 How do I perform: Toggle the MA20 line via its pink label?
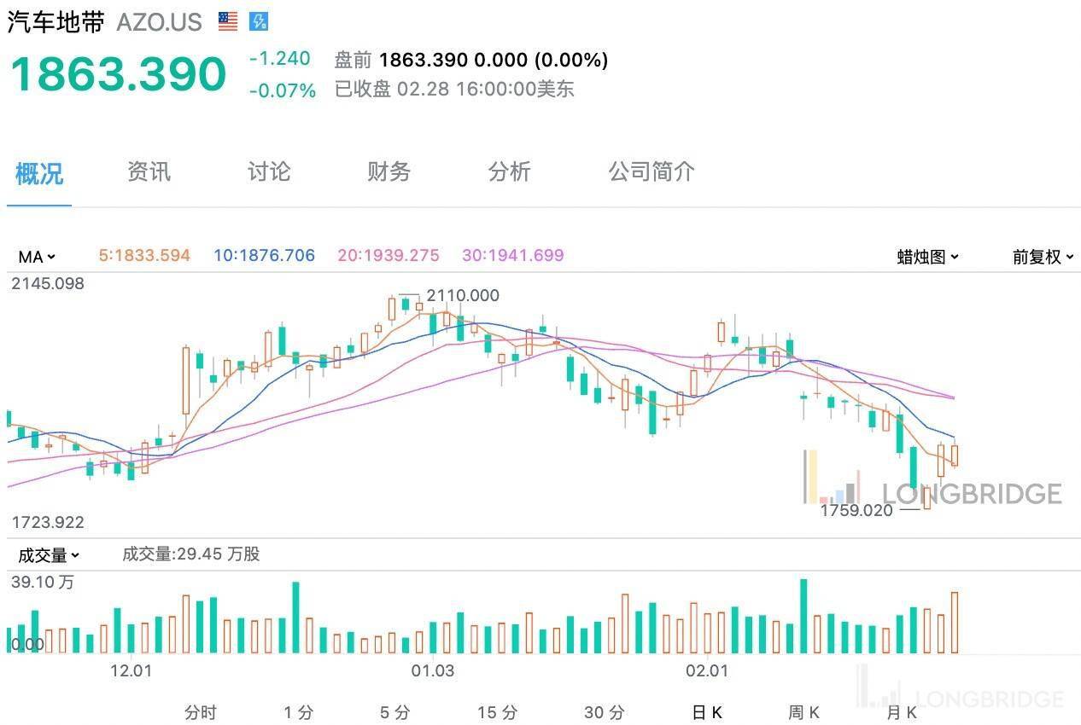(x=387, y=256)
